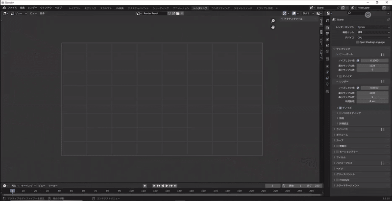392x201 pixels.
Task: Enable viewport デノイズ checkbox
Action: [341, 76]
